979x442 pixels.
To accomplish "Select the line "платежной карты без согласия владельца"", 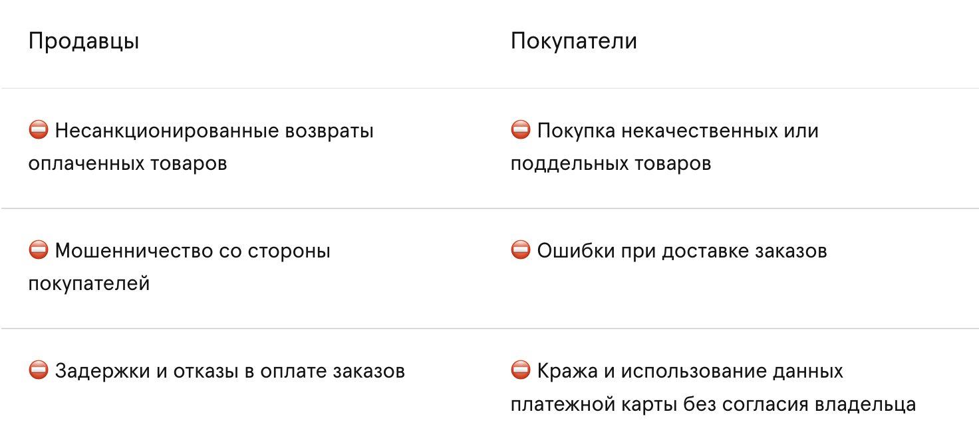I will tap(713, 404).
